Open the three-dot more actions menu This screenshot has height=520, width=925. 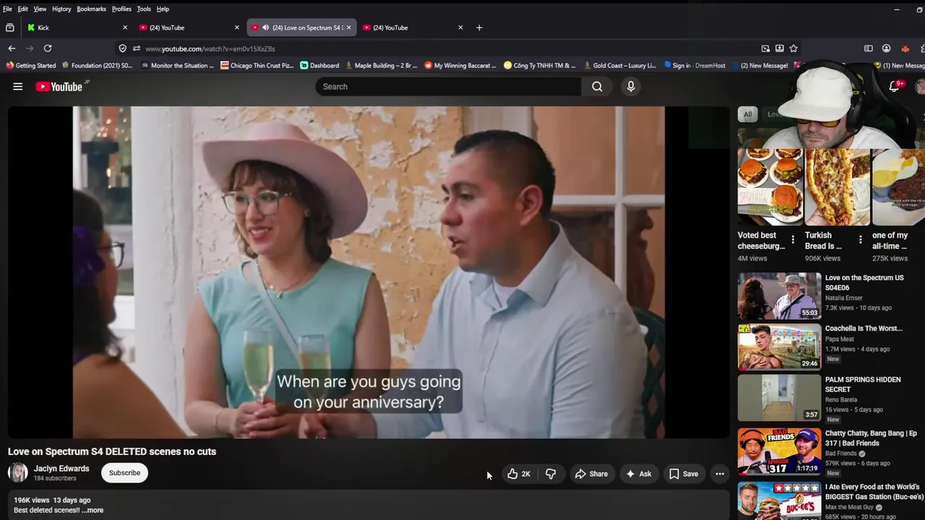720,474
